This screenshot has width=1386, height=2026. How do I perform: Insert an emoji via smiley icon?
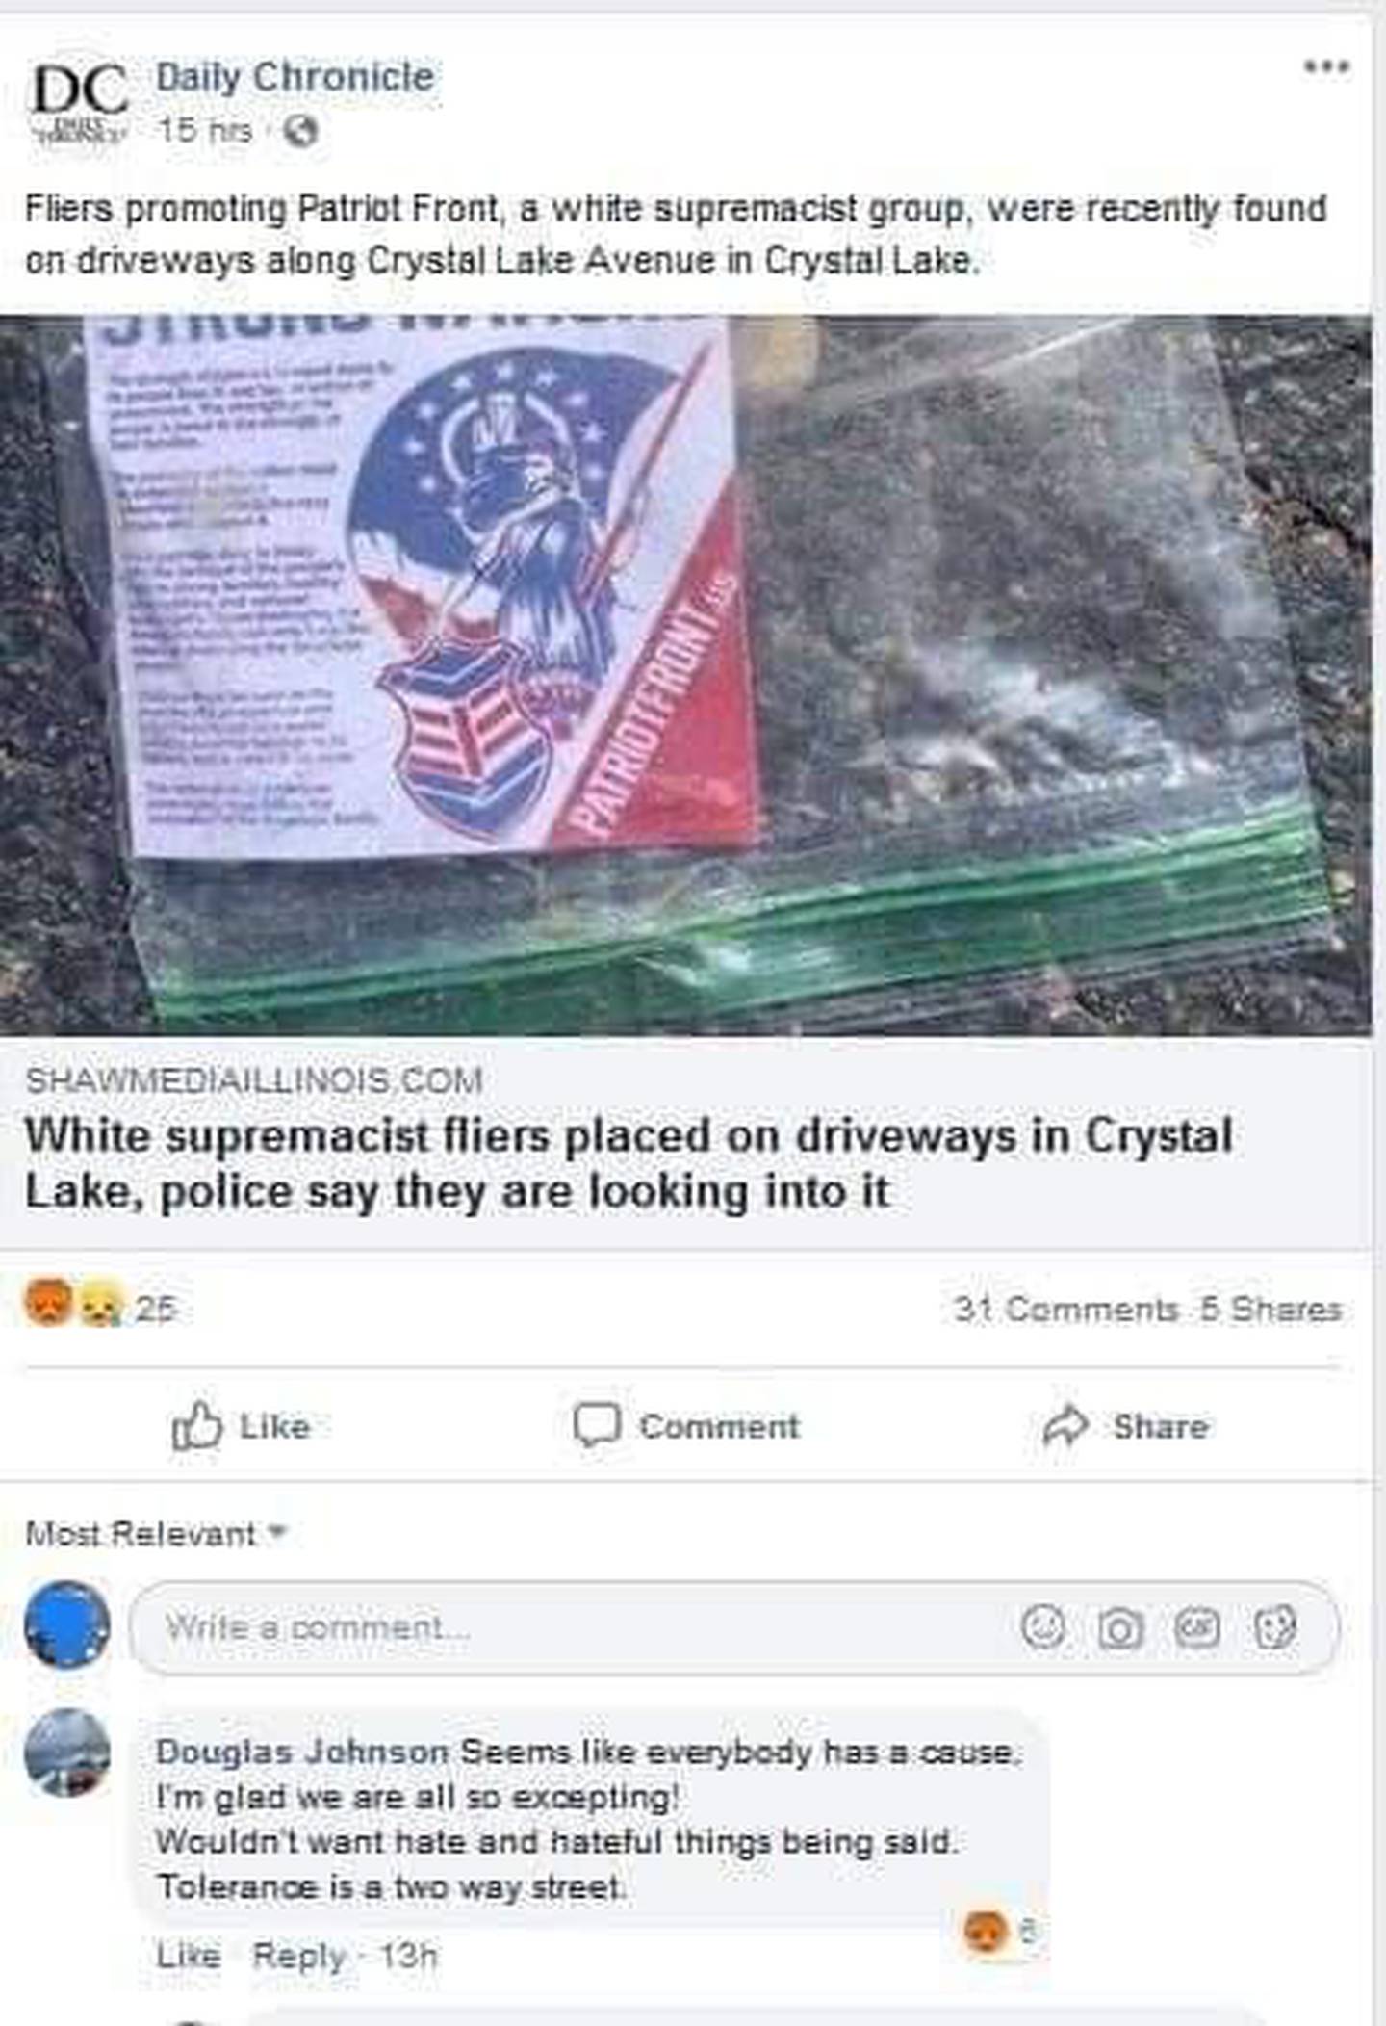(x=1043, y=1627)
